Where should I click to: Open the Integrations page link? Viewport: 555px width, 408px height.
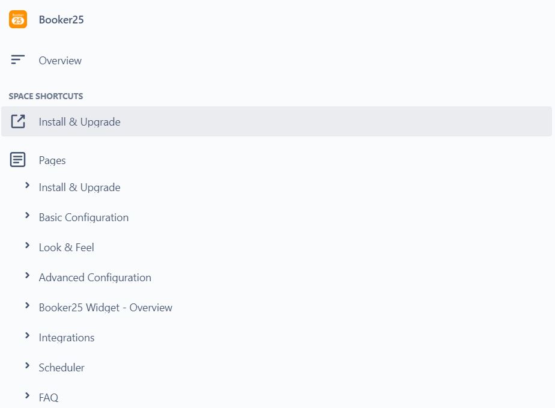click(x=67, y=338)
